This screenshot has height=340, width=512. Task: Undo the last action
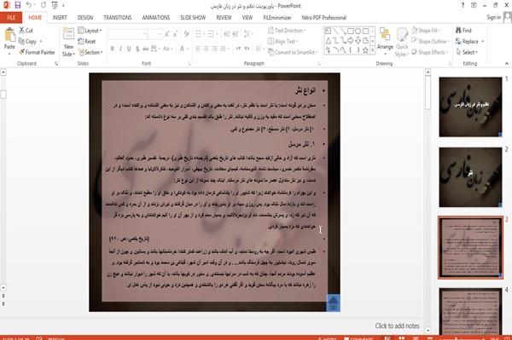click(29, 5)
